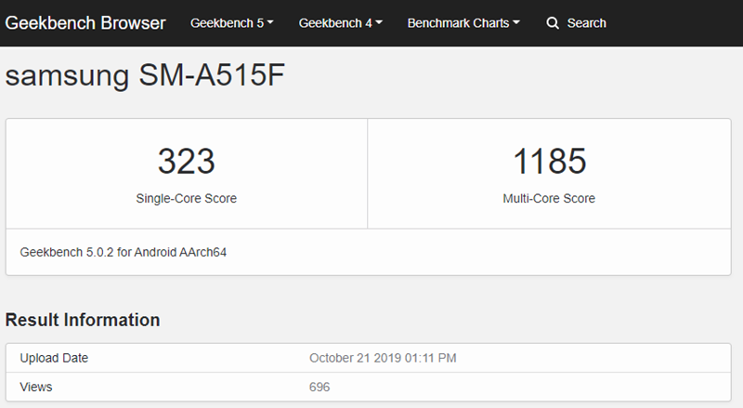Click the single-core score value 323

[x=187, y=161]
